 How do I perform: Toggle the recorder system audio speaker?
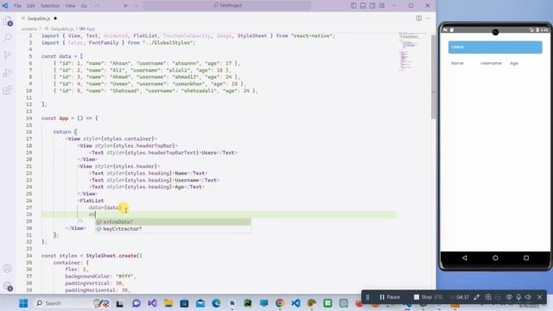(528, 297)
